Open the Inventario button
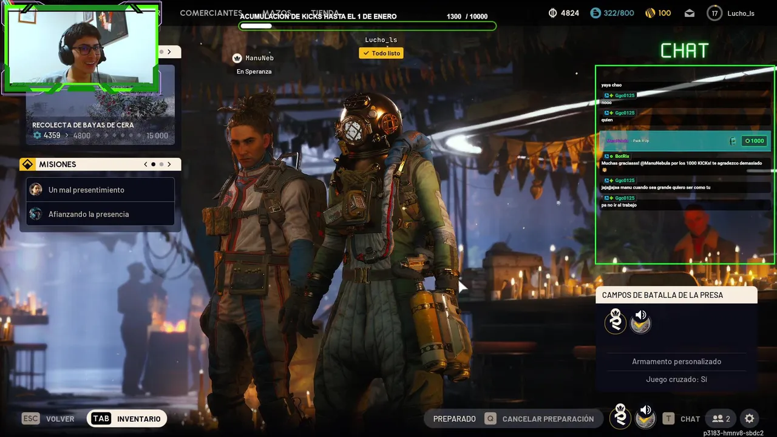The width and height of the screenshot is (777, 437). [x=127, y=419]
